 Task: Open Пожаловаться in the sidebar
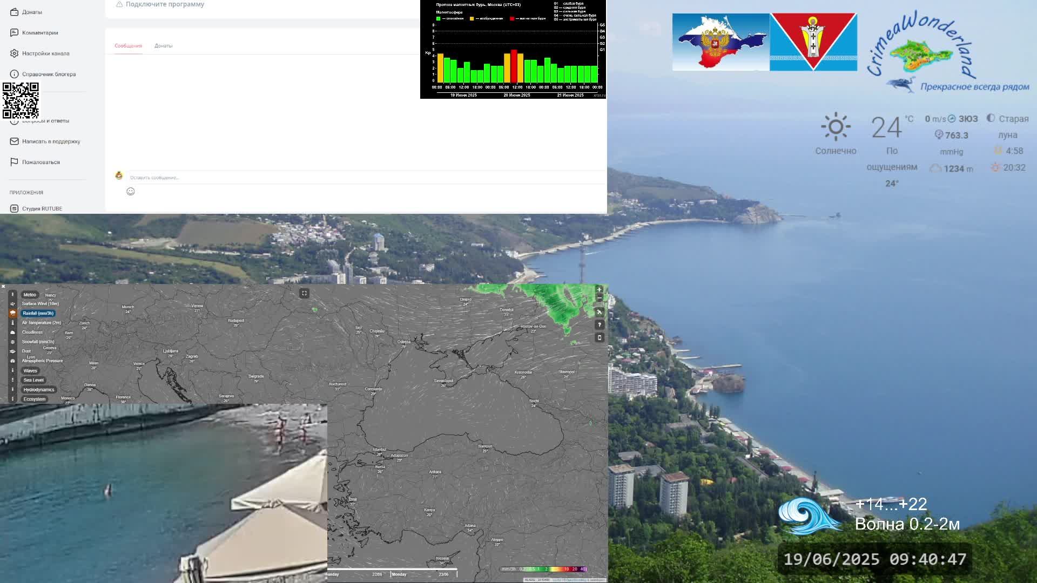click(x=41, y=162)
